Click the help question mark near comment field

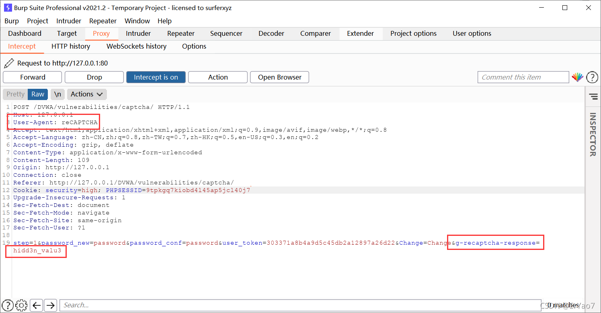click(592, 77)
